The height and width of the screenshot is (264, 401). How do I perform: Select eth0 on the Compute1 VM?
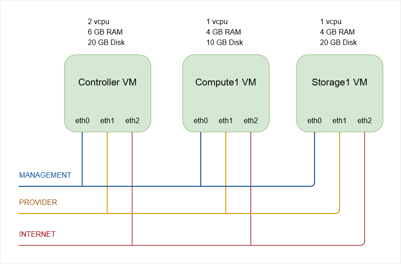[x=201, y=121]
